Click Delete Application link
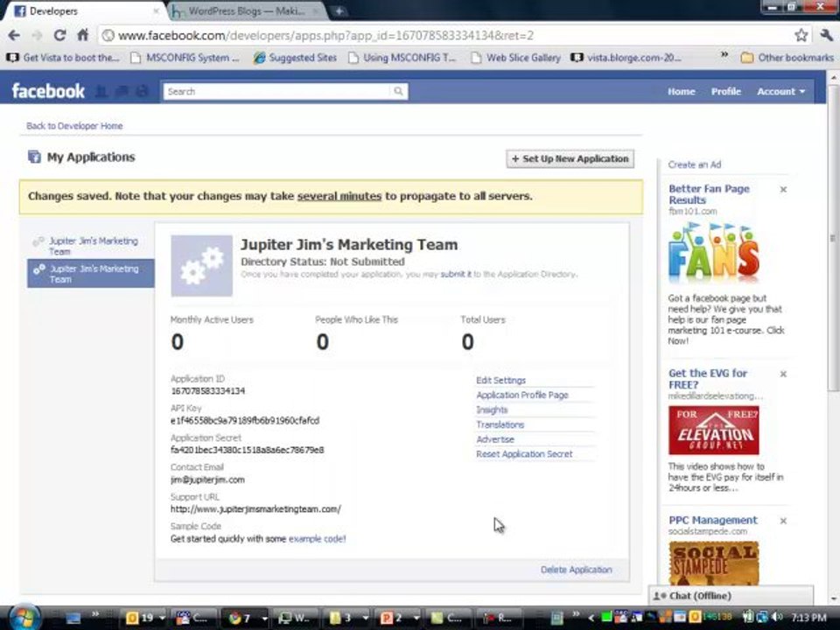Viewport: 840px width, 630px height. tap(577, 570)
